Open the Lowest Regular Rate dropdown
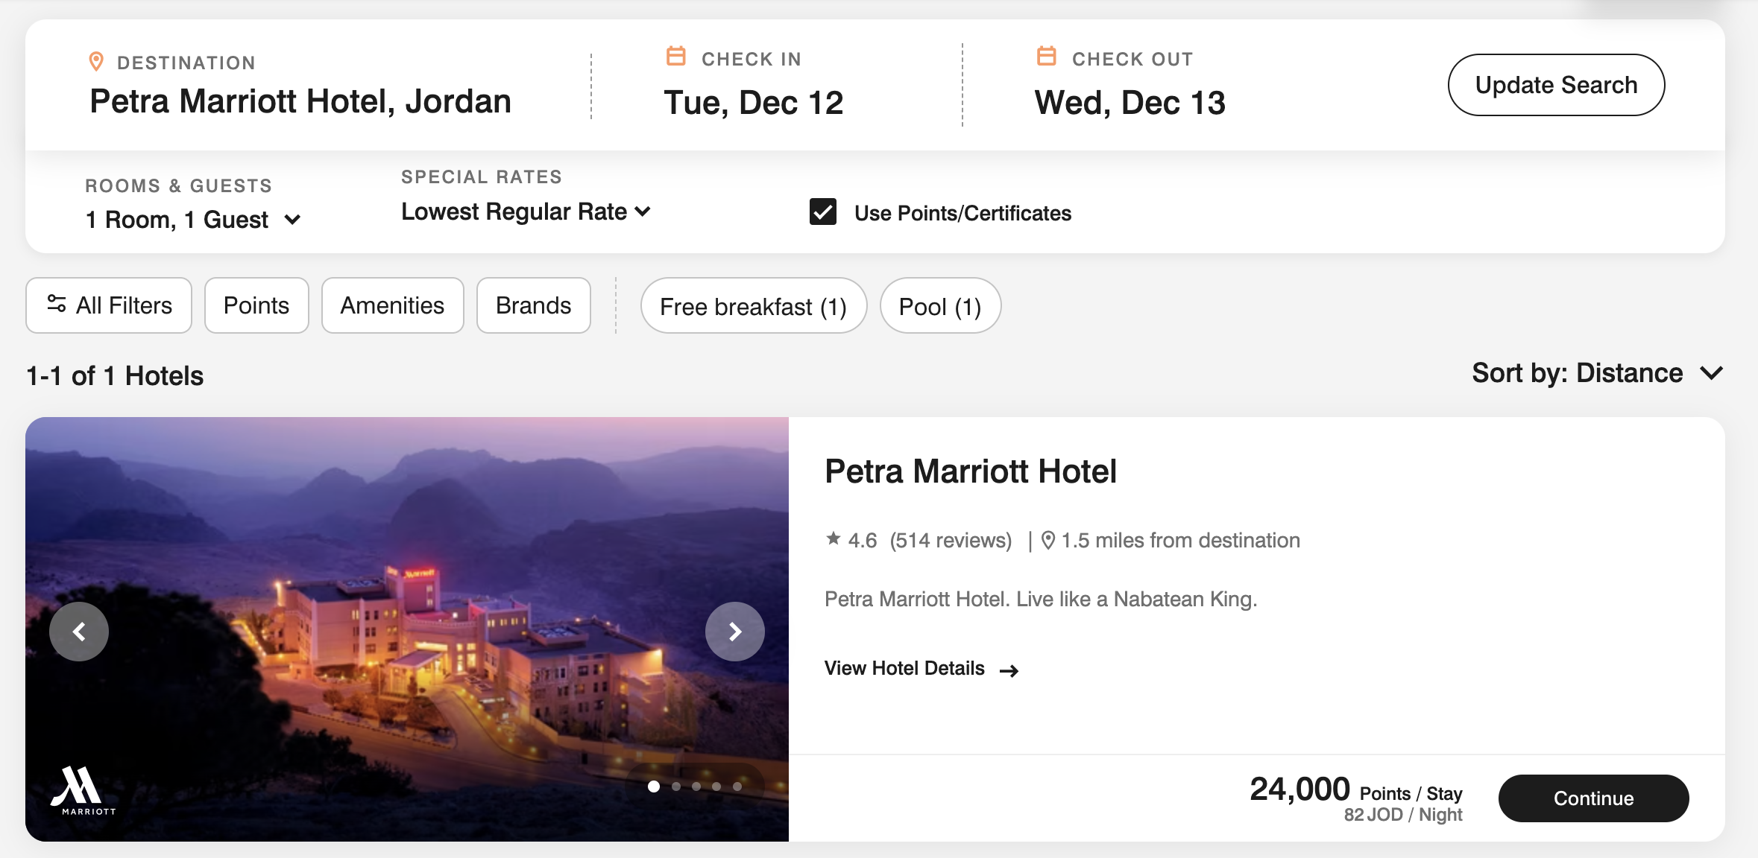Screen dimensions: 1758x858 coord(526,212)
